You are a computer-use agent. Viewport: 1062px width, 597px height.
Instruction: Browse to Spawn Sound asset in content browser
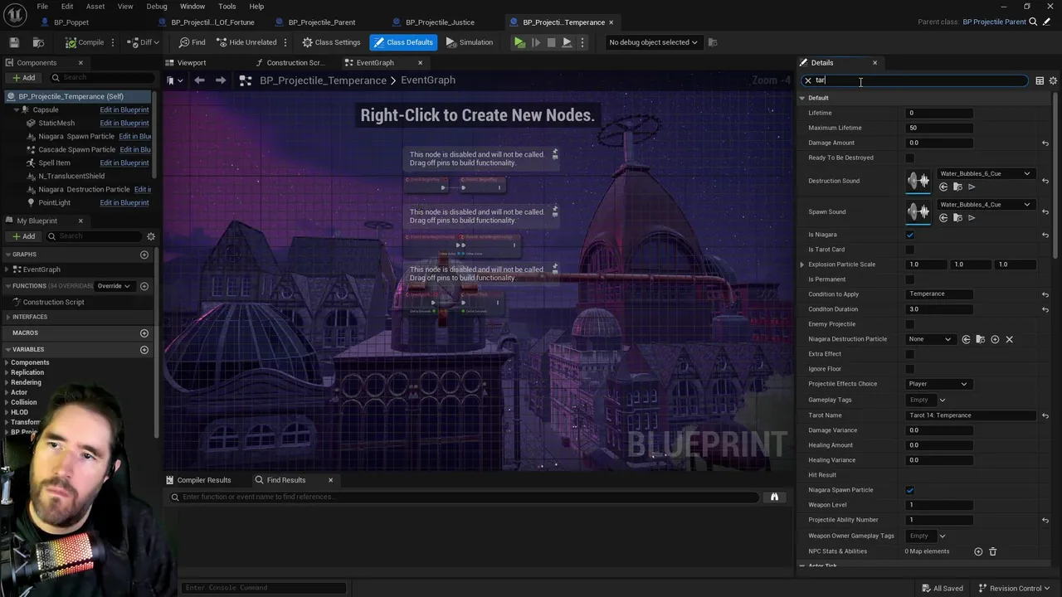click(x=957, y=218)
